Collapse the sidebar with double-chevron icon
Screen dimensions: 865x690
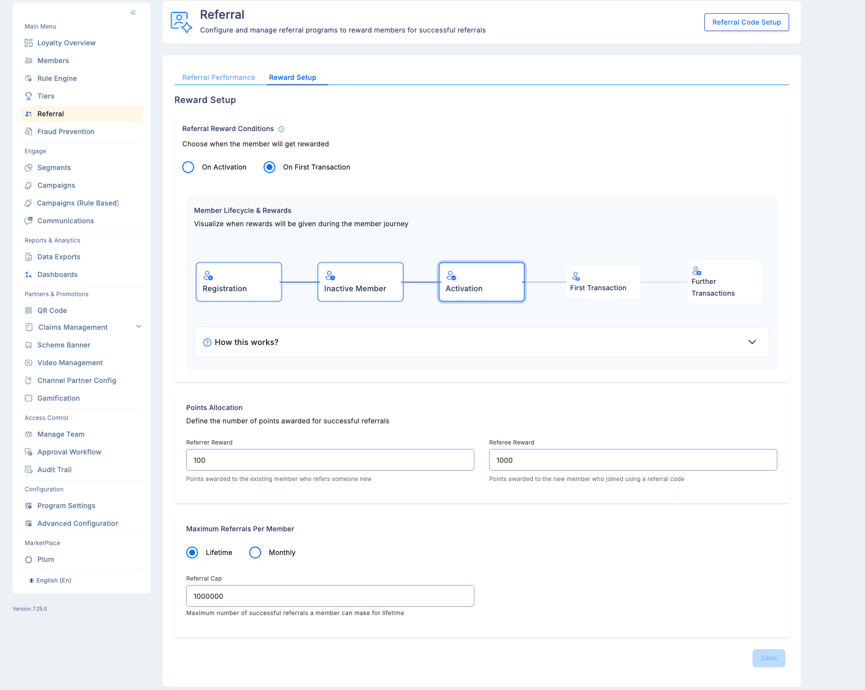click(x=133, y=13)
